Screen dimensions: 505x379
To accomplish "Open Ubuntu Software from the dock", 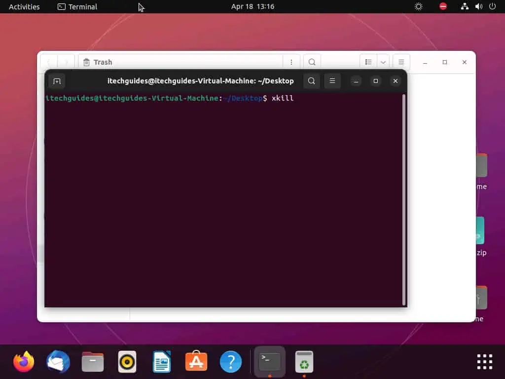I will click(196, 361).
